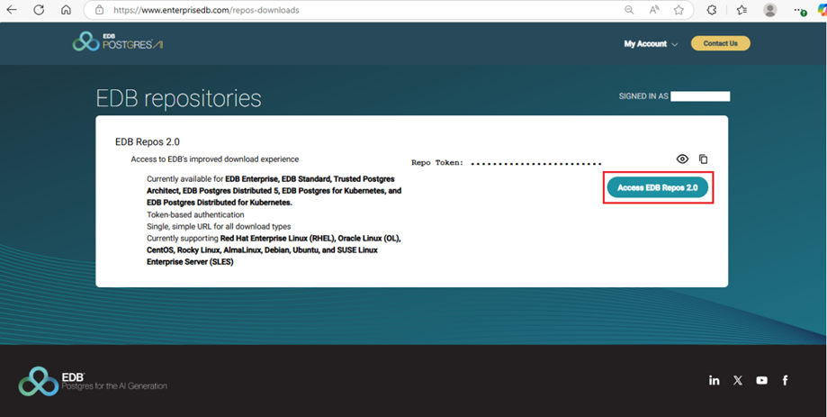Image resolution: width=827 pixels, height=417 pixels.
Task: Click the Contact Us button
Action: pyautogui.click(x=721, y=43)
